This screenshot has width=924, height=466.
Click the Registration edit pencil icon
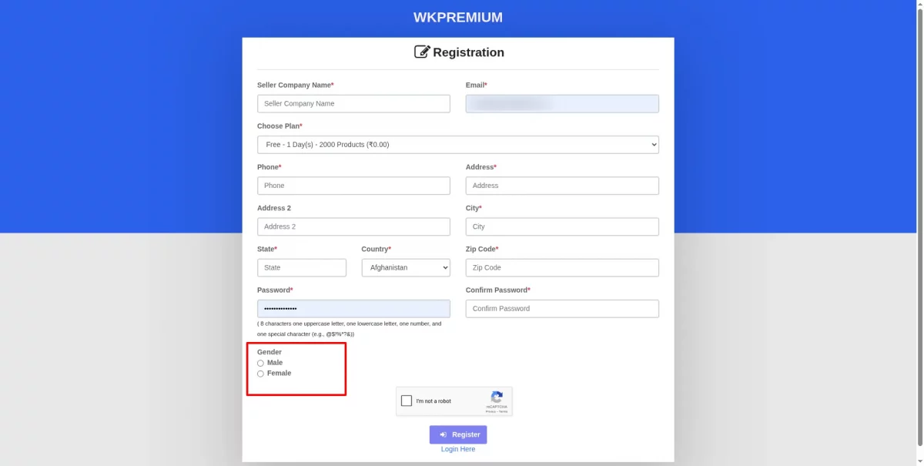click(x=422, y=52)
